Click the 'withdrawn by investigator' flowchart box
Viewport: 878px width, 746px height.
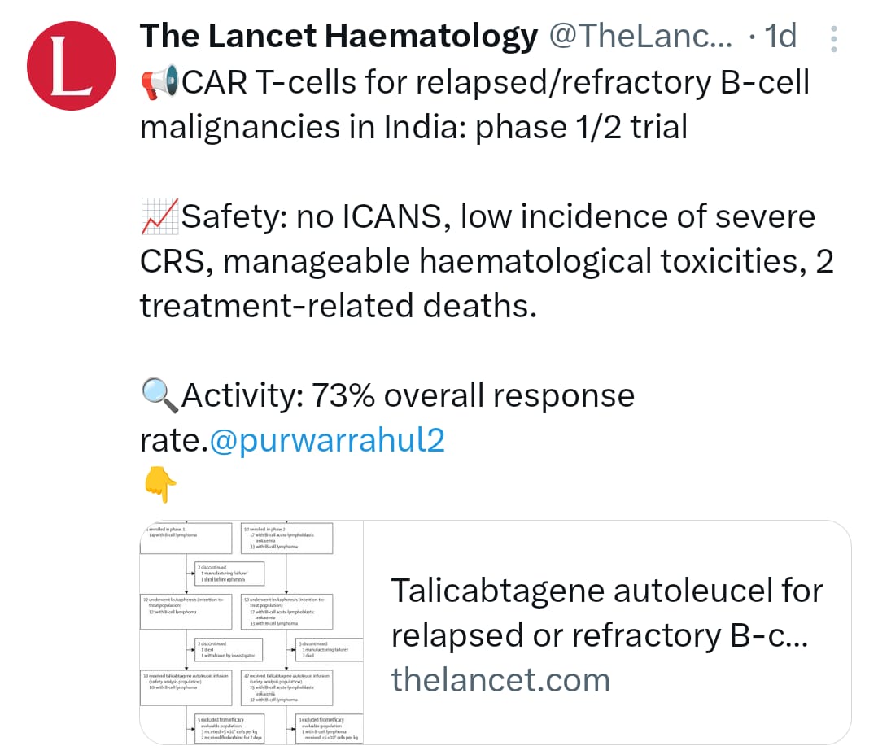coord(229,649)
